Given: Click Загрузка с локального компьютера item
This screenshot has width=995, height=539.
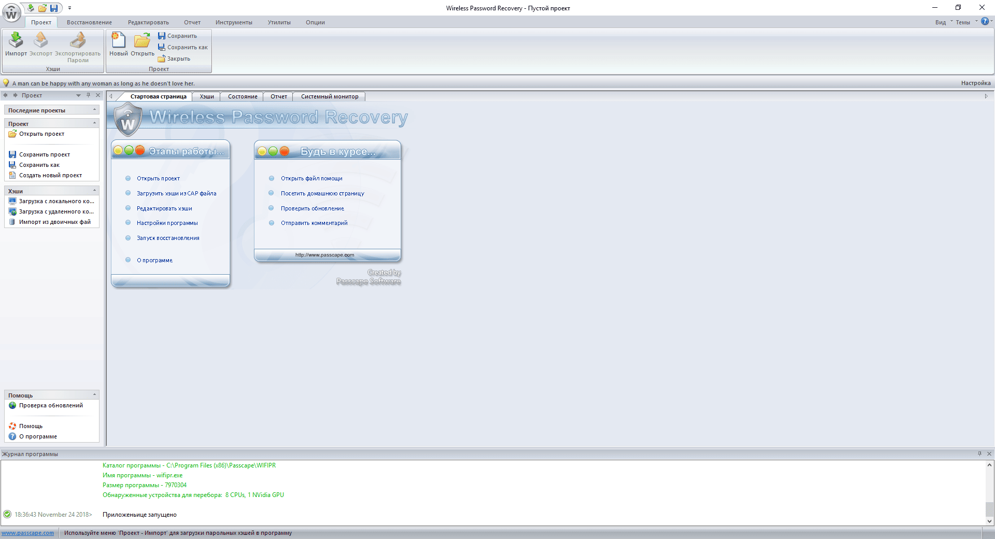Looking at the screenshot, I should point(52,201).
